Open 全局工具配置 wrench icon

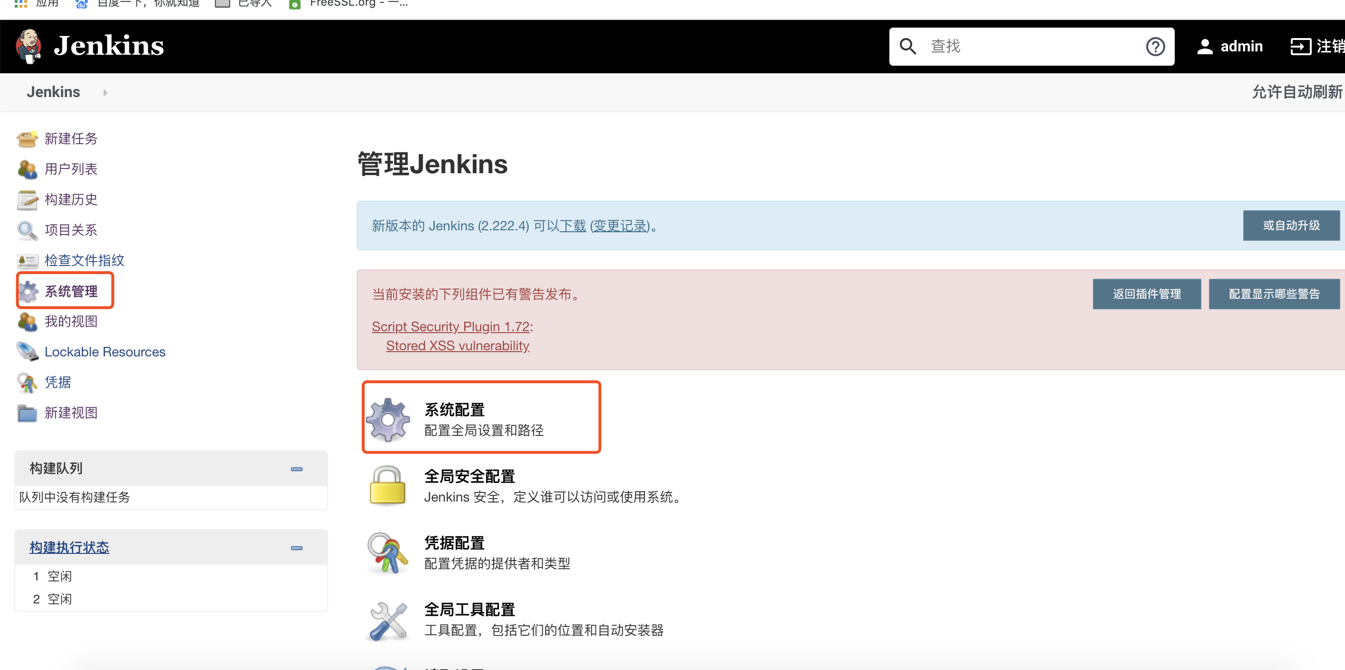pos(388,621)
